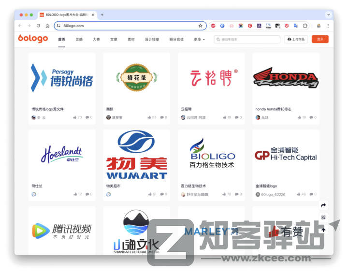Click the translate extension icon

[x=296, y=26]
